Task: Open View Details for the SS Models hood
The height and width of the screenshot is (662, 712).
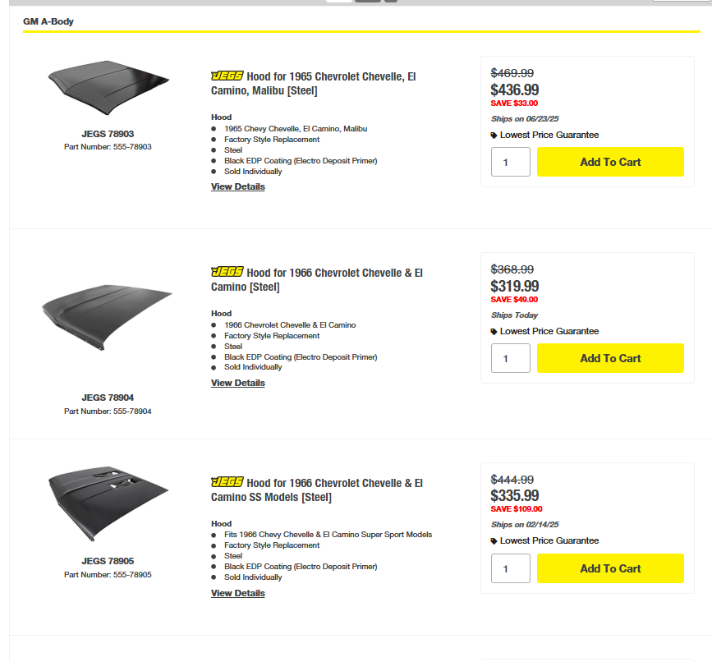Action: 237,593
